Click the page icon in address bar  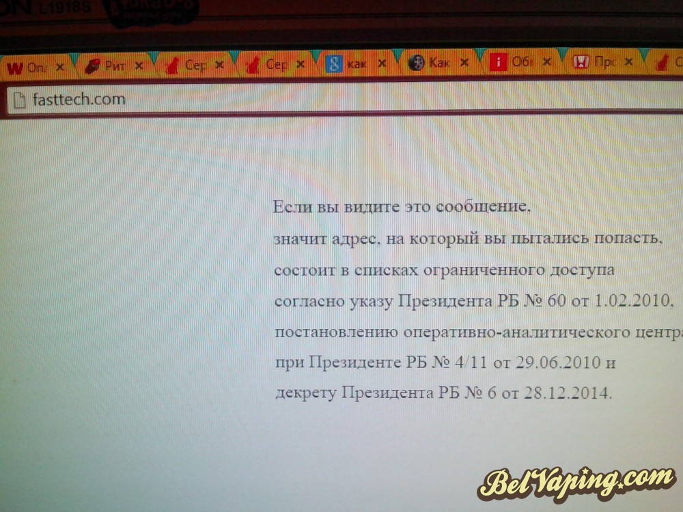(20, 100)
